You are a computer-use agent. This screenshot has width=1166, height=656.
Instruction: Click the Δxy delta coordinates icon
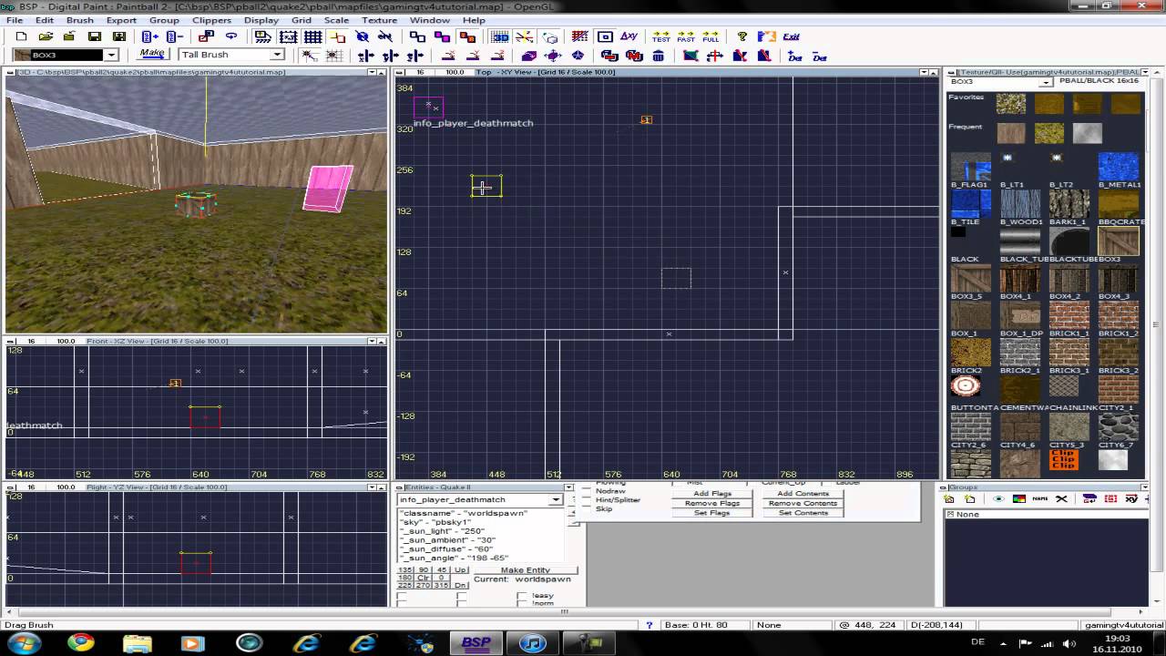[629, 36]
